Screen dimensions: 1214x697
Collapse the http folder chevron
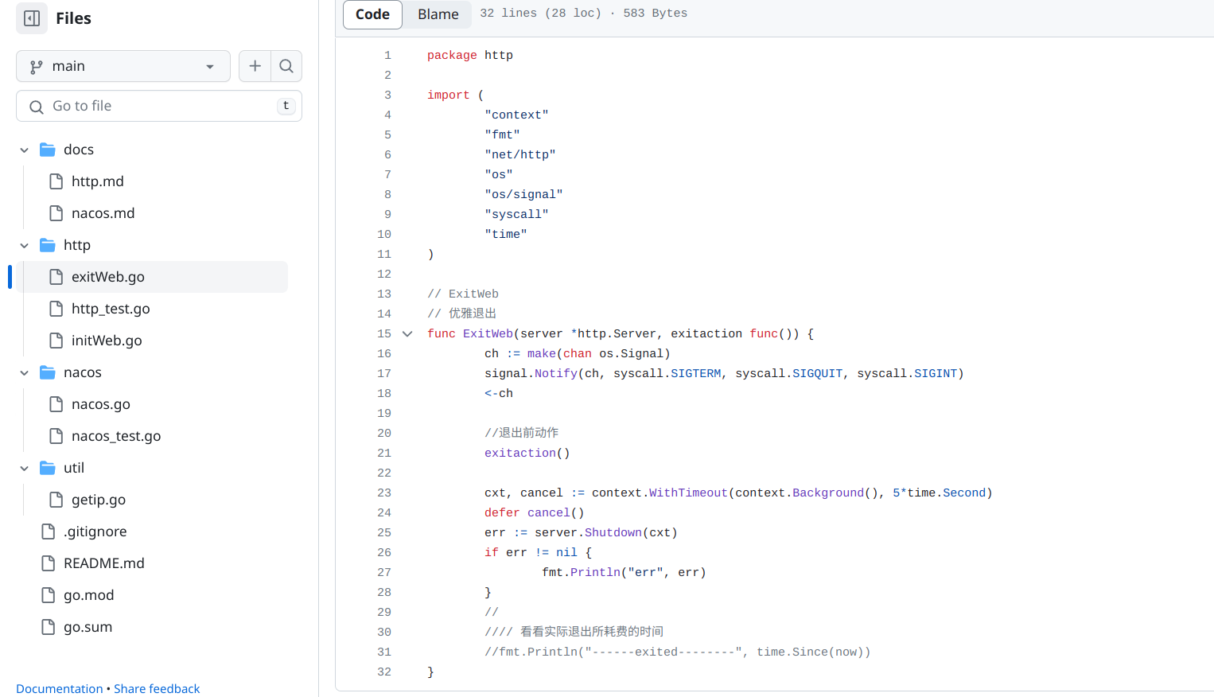pos(25,245)
